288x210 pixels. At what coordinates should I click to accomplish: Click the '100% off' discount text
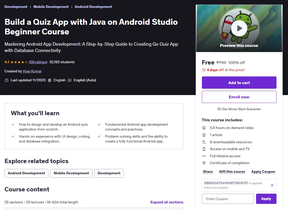(236, 63)
